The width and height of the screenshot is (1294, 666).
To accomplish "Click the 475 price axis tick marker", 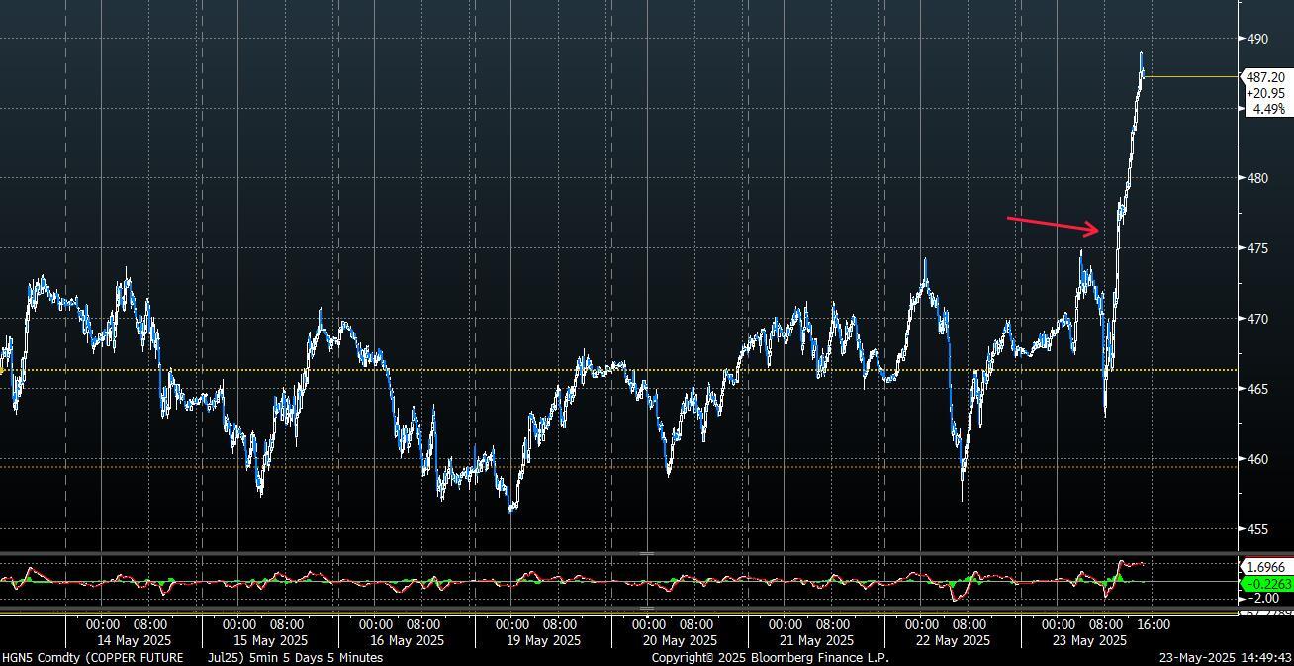I will (1257, 248).
